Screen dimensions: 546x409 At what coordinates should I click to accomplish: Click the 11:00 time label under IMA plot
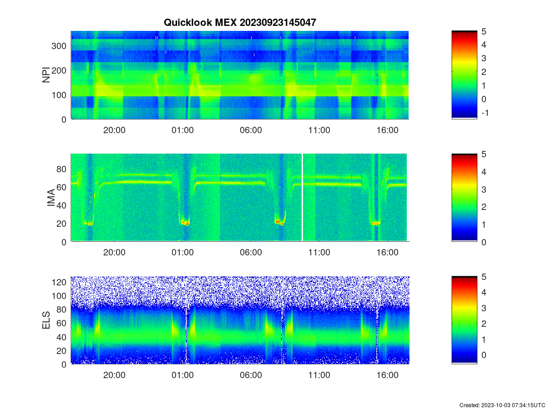[319, 252]
